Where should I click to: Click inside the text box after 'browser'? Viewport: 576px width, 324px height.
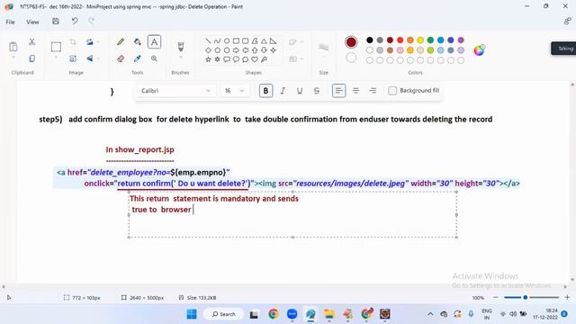coord(193,210)
